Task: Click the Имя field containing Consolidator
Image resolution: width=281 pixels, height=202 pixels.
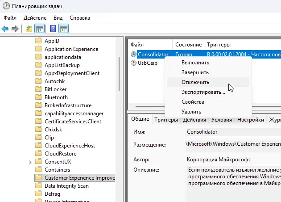Action: pos(232,132)
